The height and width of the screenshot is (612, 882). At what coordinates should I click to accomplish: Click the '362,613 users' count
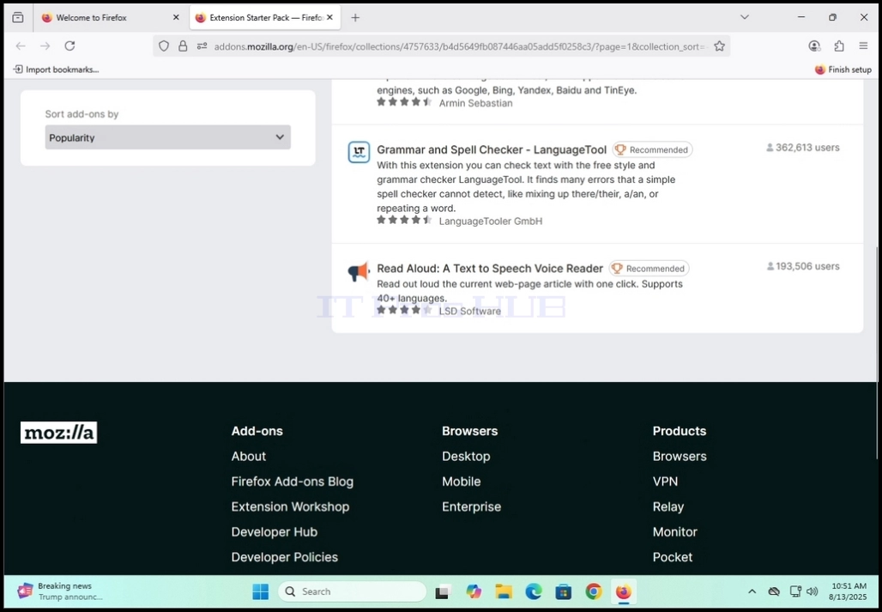coord(803,148)
